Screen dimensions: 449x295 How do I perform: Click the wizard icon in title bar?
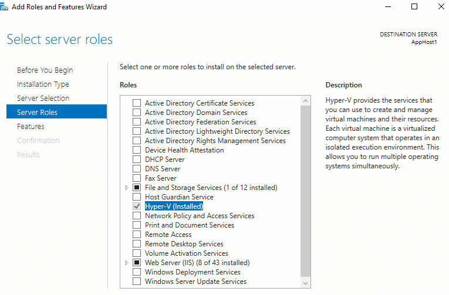(4, 7)
